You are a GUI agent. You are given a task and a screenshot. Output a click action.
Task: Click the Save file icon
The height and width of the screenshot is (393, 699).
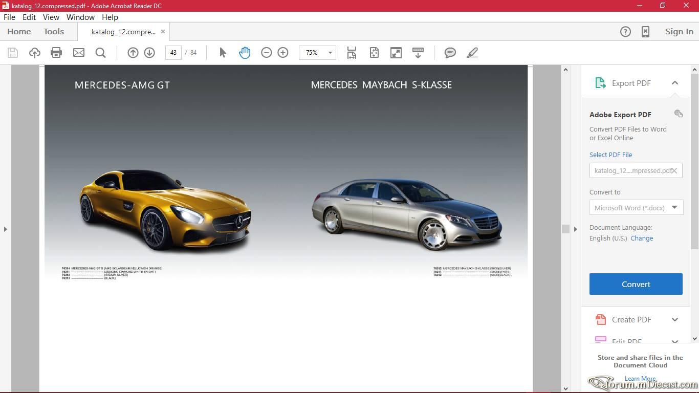pos(13,53)
